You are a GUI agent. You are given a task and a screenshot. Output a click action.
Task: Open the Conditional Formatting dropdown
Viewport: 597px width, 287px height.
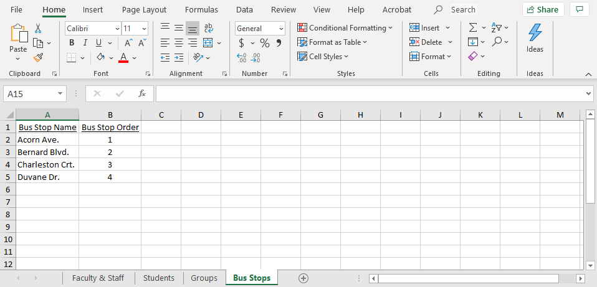[x=345, y=28]
